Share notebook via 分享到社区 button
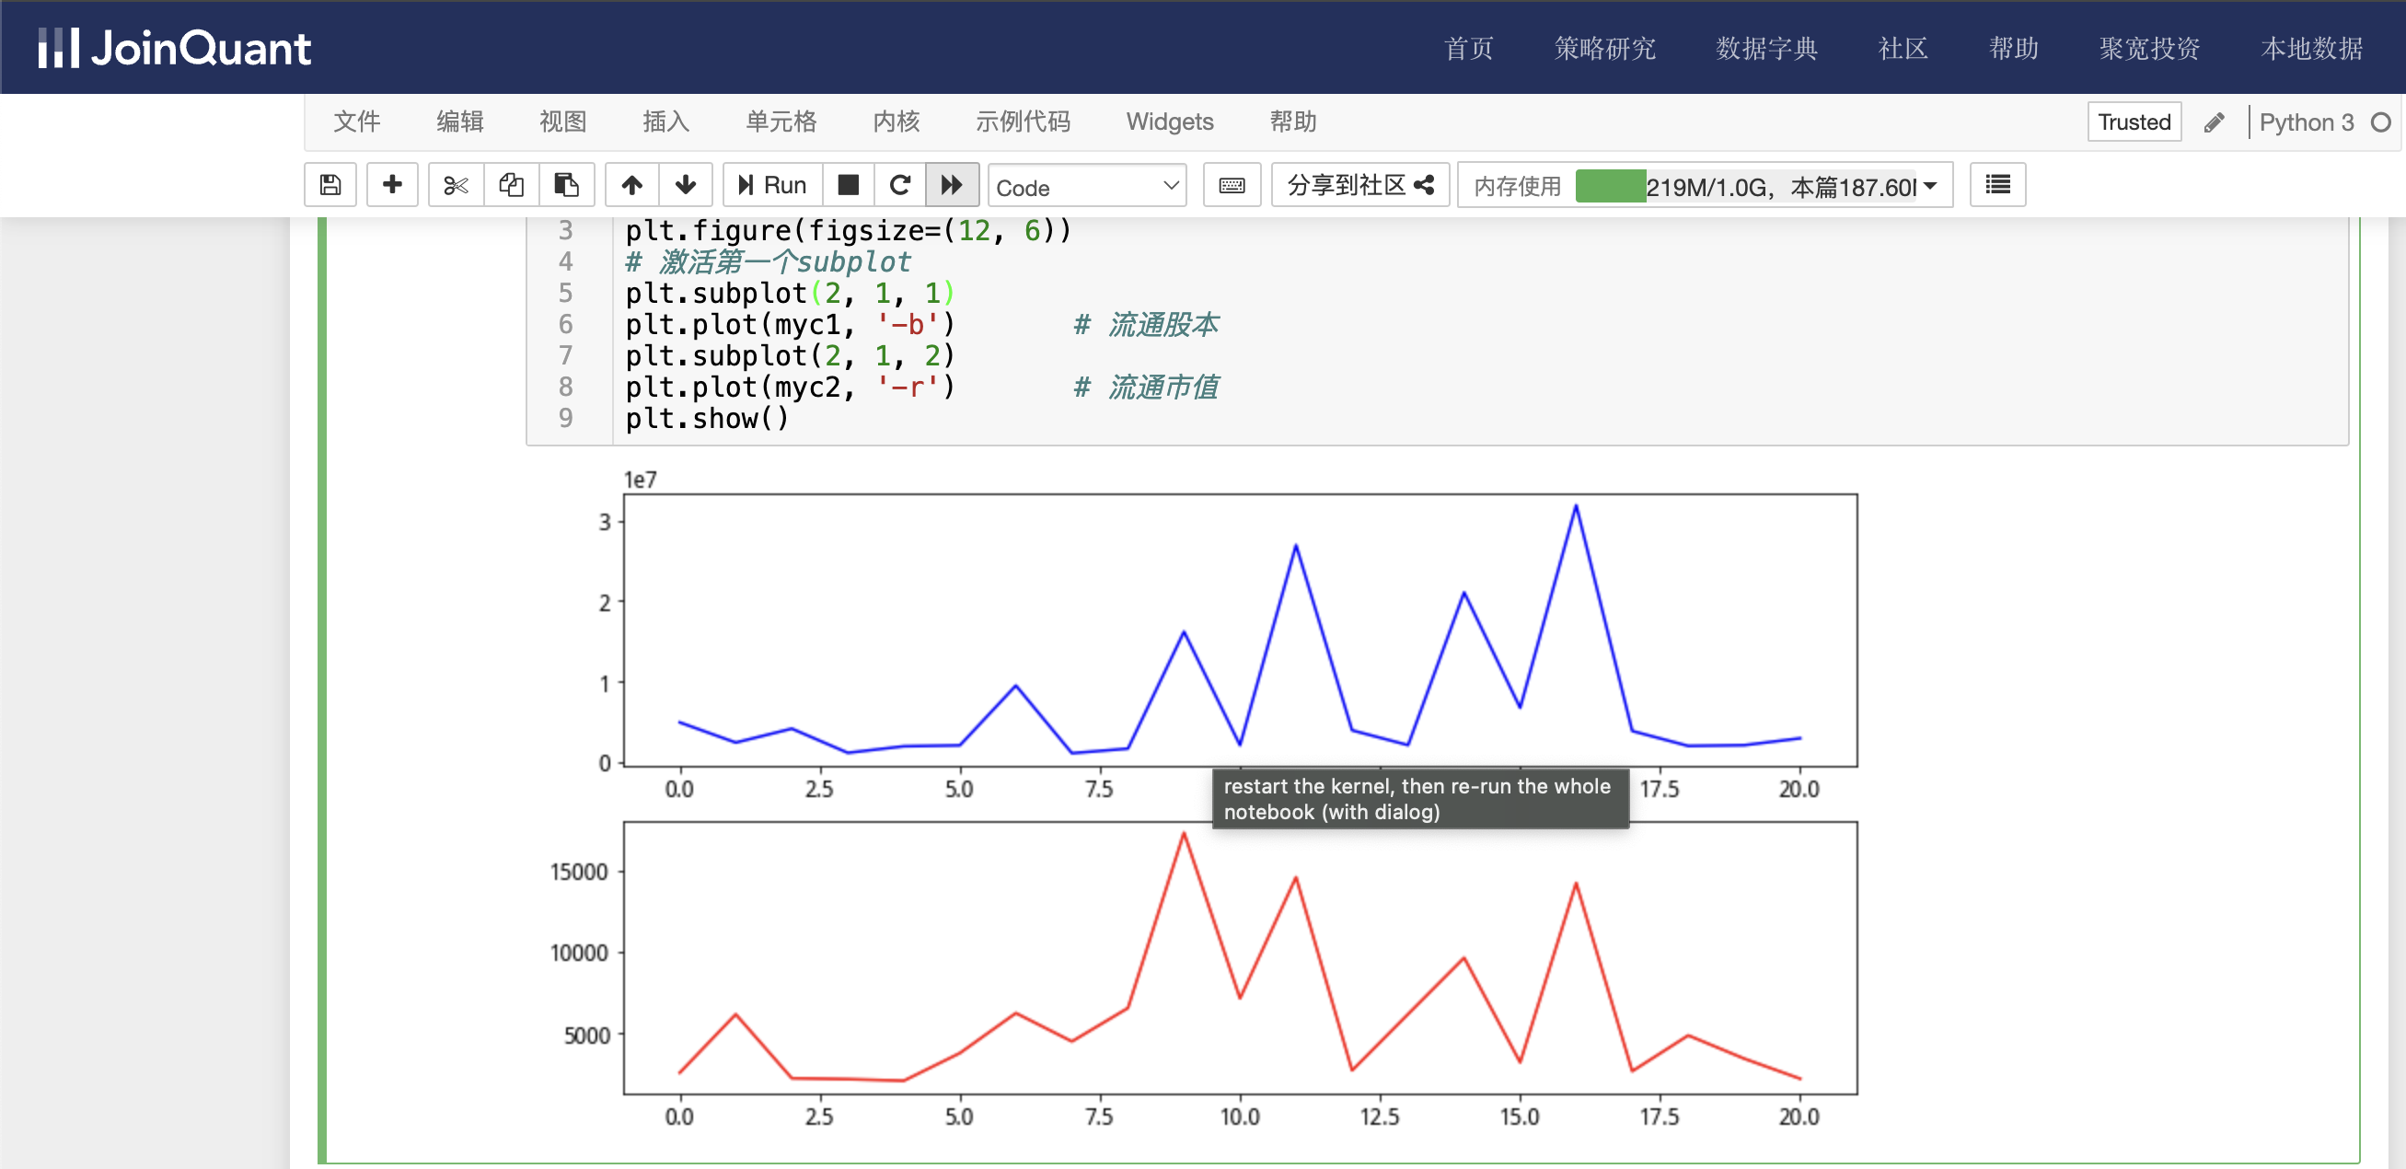Image resolution: width=2406 pixels, height=1169 pixels. coord(1359,185)
